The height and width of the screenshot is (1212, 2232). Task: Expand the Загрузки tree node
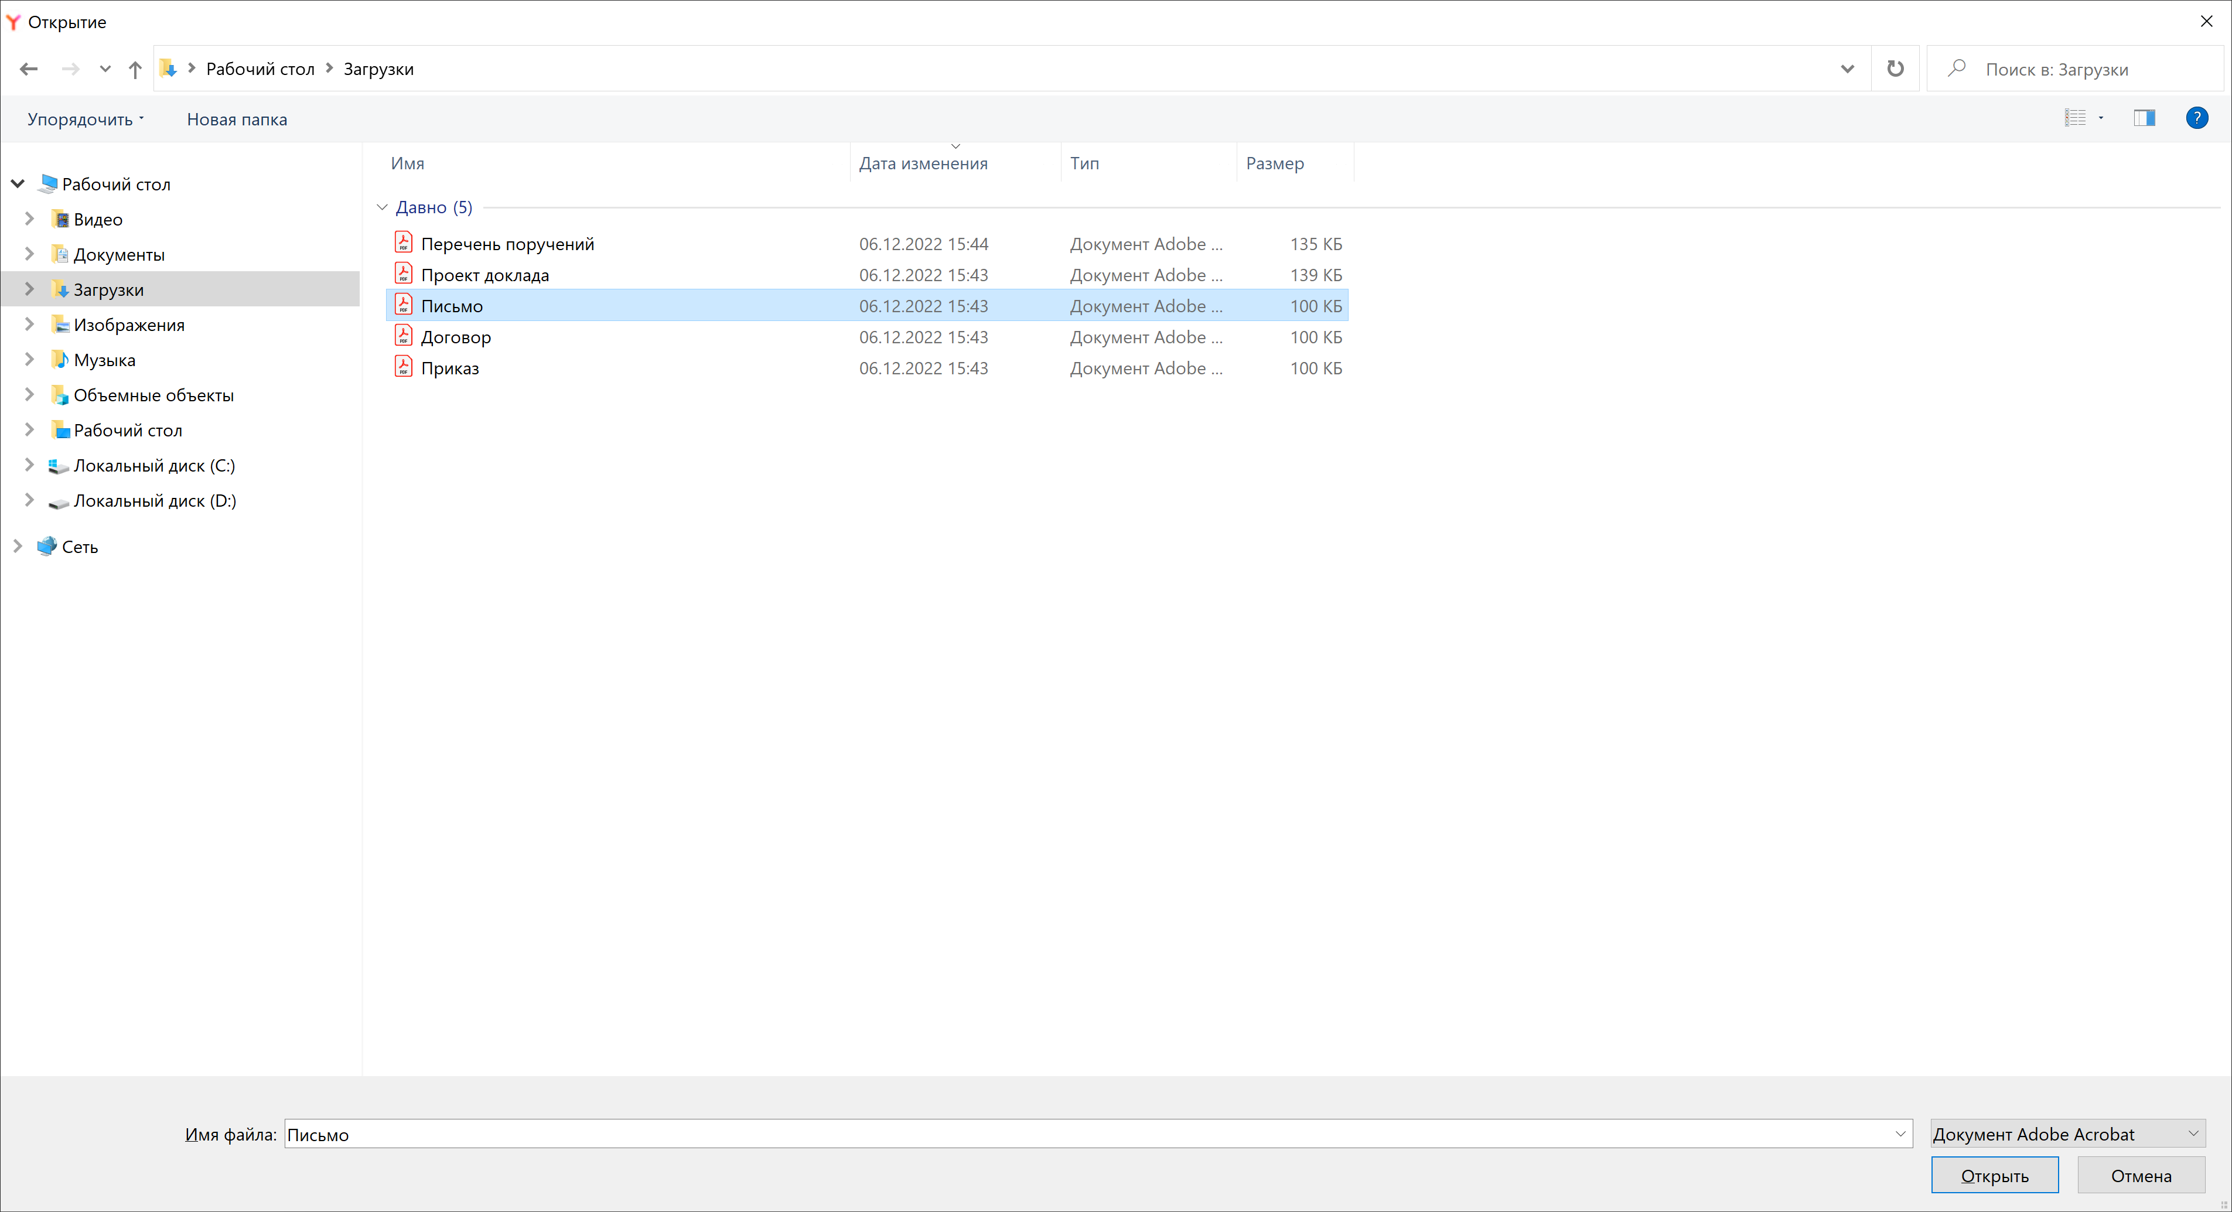[29, 288]
